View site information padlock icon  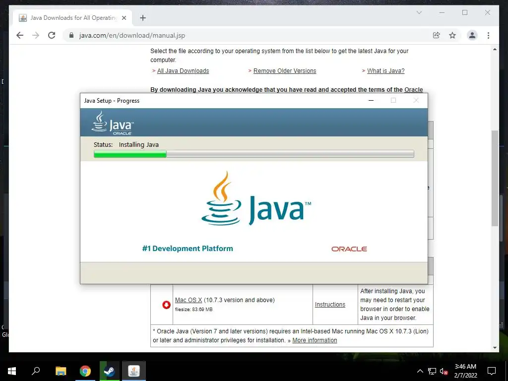coord(71,35)
